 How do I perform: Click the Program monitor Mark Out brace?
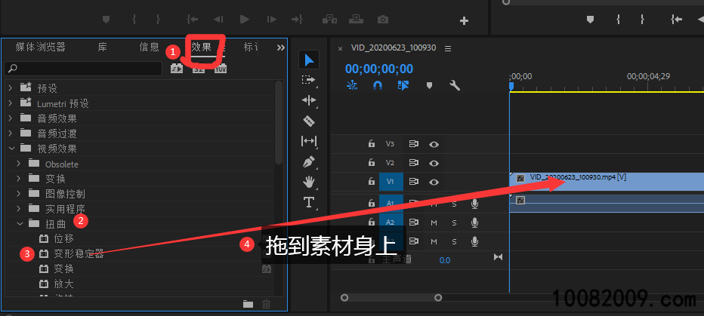pyautogui.click(x=643, y=20)
